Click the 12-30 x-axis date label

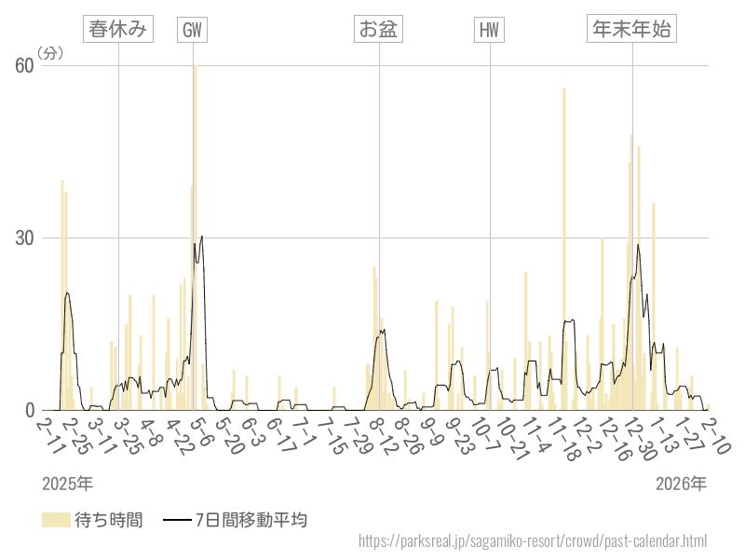tap(638, 437)
